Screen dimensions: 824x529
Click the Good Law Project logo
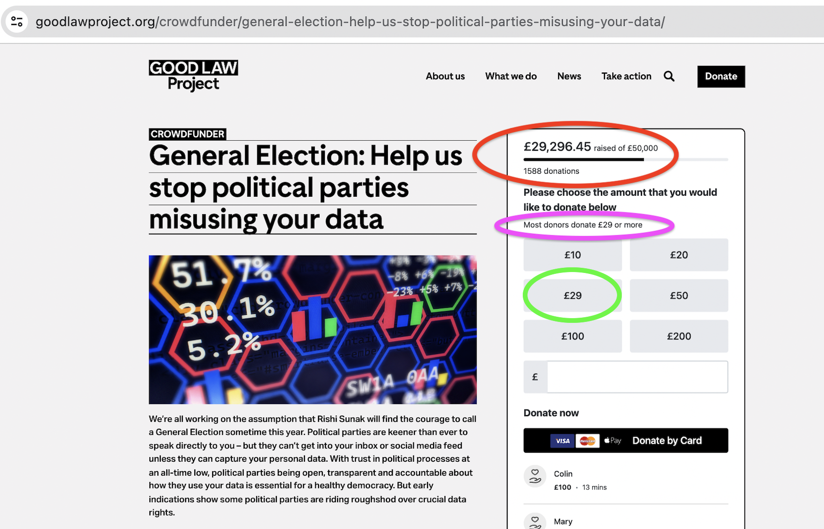(193, 76)
